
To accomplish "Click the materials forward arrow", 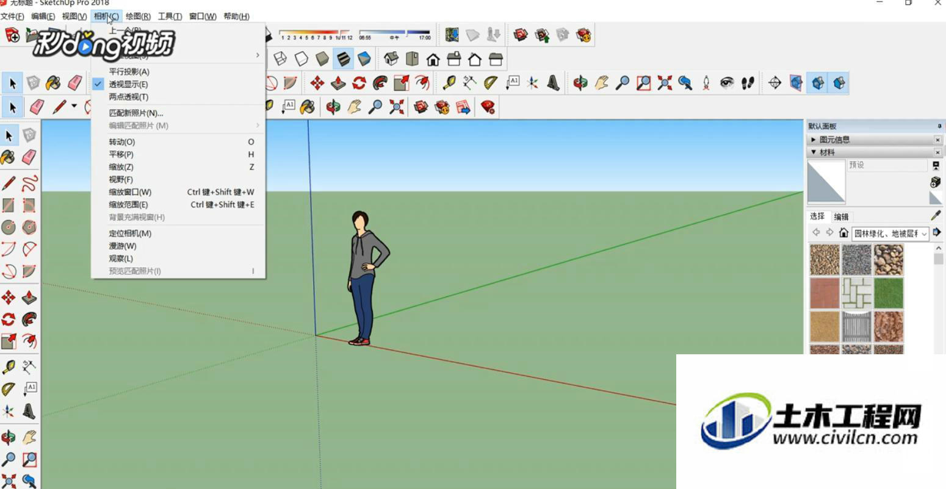I will tap(829, 232).
